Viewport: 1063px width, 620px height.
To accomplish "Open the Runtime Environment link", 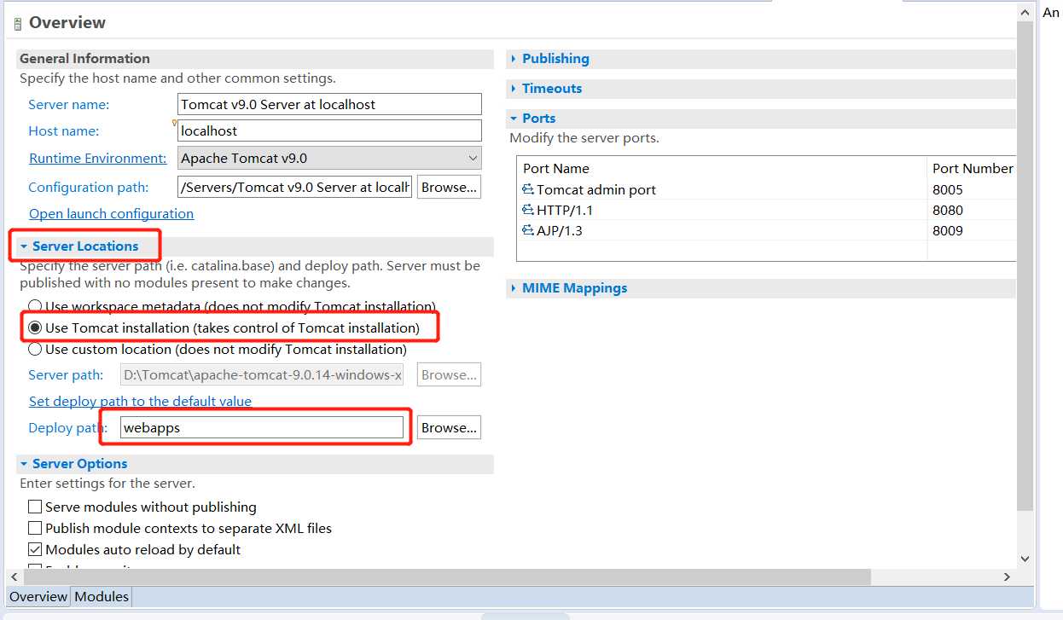I will pyautogui.click(x=98, y=159).
